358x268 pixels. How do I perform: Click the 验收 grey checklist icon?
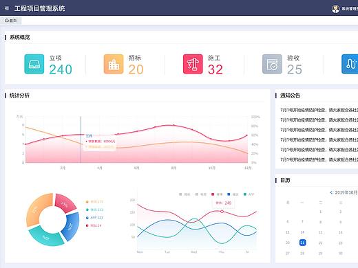coord(272,64)
